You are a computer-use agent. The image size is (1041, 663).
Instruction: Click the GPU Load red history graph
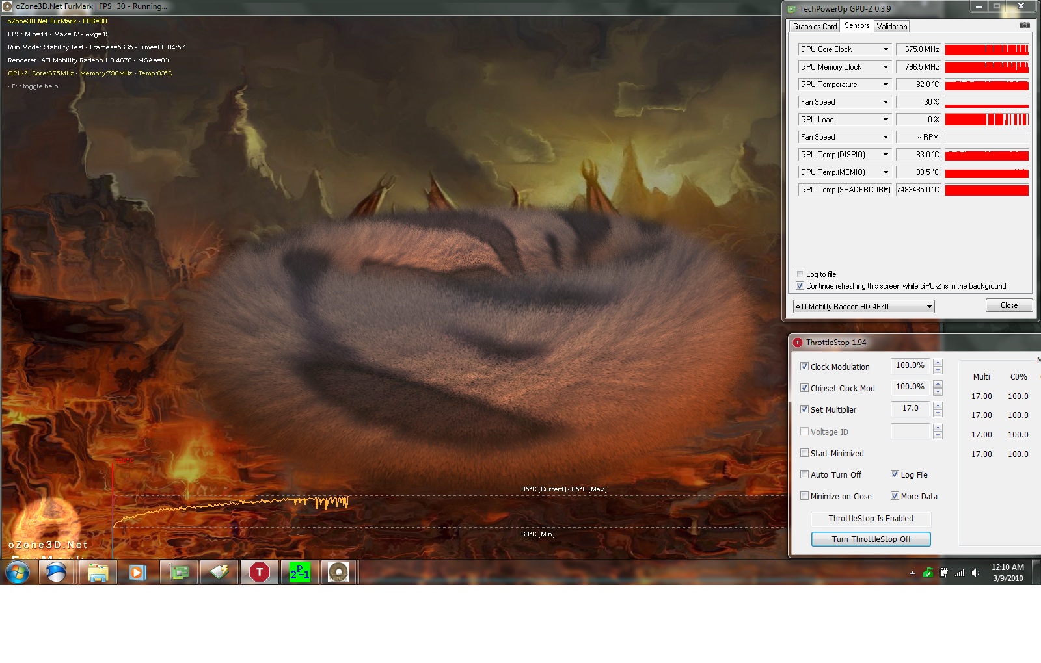(x=987, y=120)
